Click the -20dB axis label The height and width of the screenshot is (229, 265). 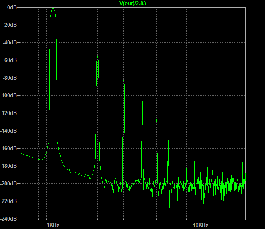tap(10, 25)
